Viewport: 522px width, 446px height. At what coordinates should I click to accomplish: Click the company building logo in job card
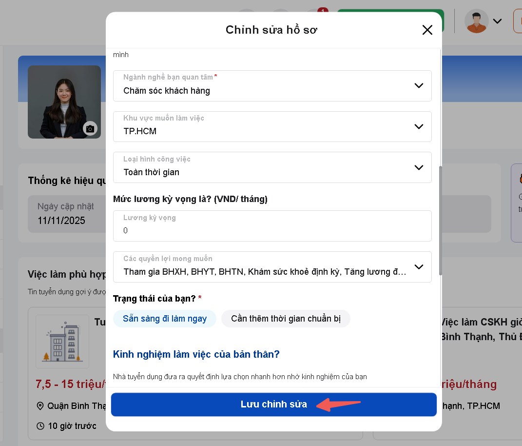(62, 342)
